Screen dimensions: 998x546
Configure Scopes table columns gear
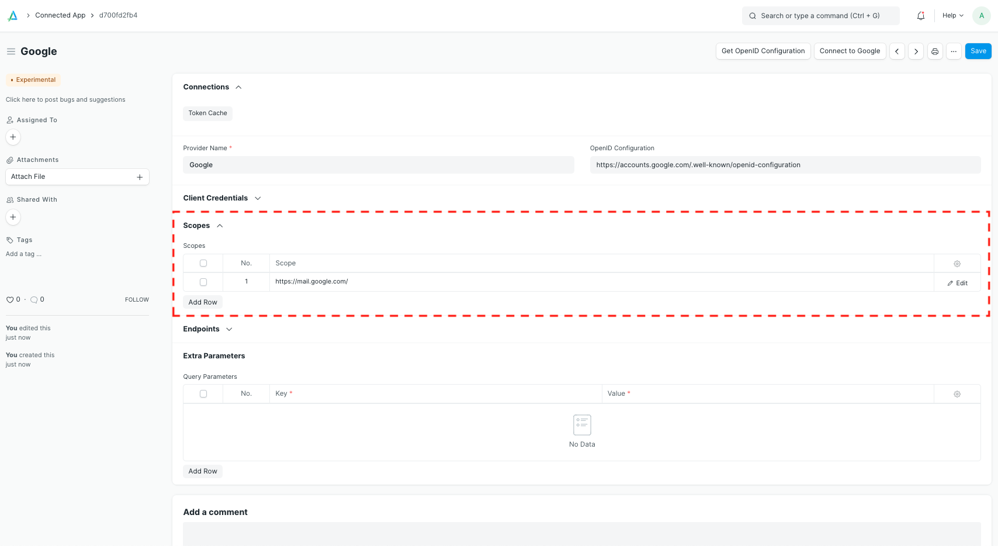957,264
